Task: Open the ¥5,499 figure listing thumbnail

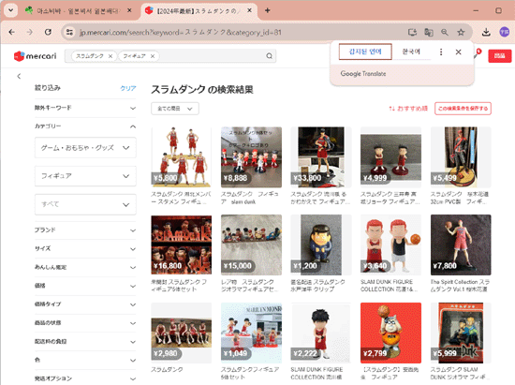Action: coord(461,157)
